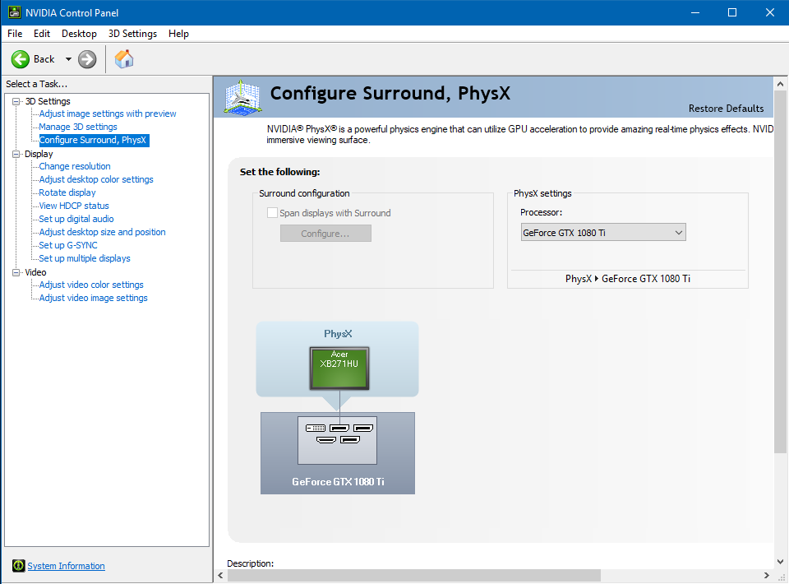Open Set up multiple displays
789x584 pixels.
click(x=85, y=258)
